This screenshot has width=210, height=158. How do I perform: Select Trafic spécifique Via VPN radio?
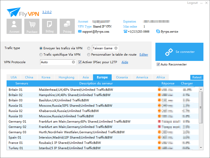pyautogui.click(x=41, y=55)
